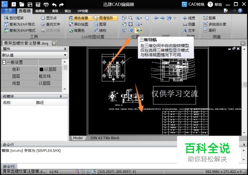Image resolution: width=248 pixels, height=175 pixels.
Task: Switch to the 查看器 viewer tab
Action: point(24,11)
